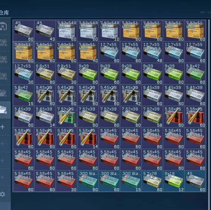
Task: Select the 5.56x45 M855A1 stack of 30
Action: click(x=66, y=181)
